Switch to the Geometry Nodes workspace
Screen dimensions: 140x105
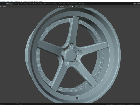click(73, 4)
